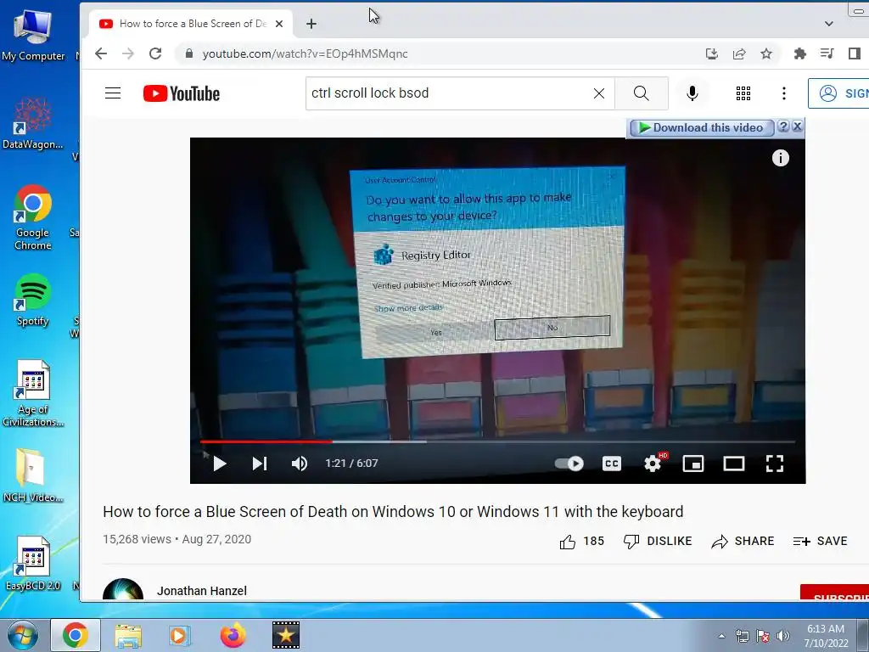
Task: Select the My Computer desktop icon
Action: 33,36
